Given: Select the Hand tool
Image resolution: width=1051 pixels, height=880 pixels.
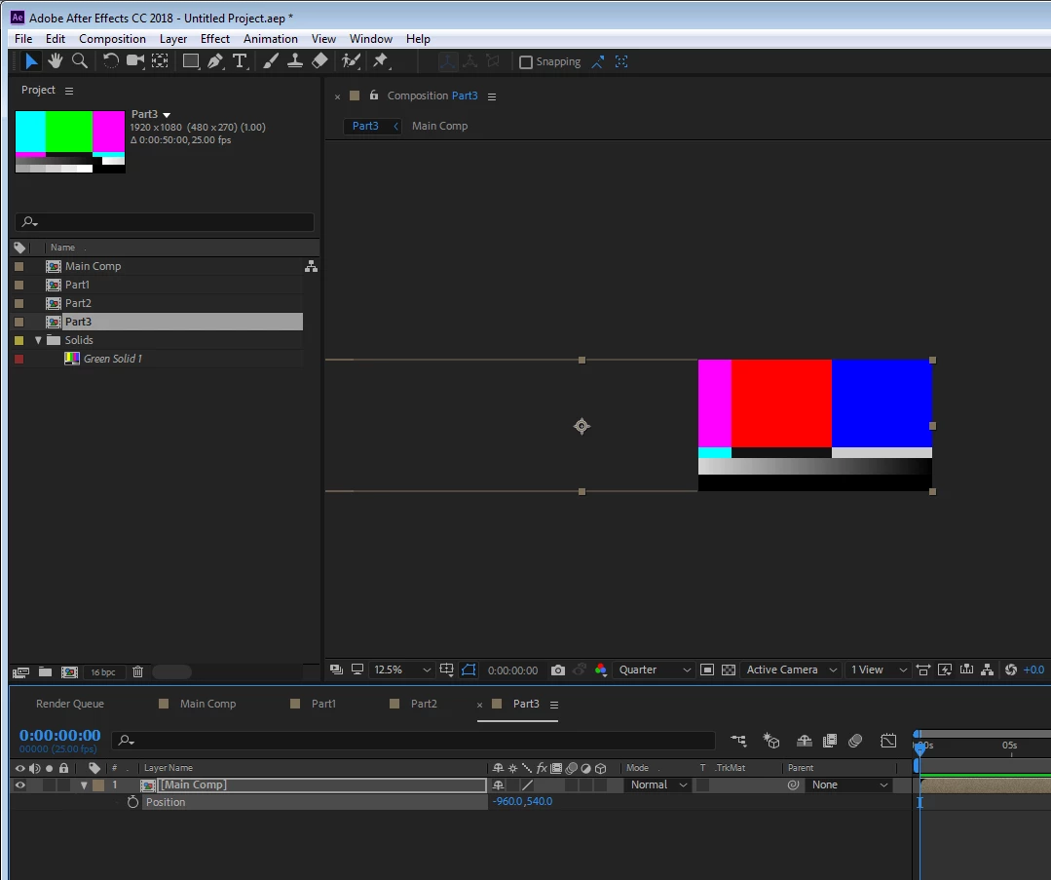Looking at the screenshot, I should [55, 61].
